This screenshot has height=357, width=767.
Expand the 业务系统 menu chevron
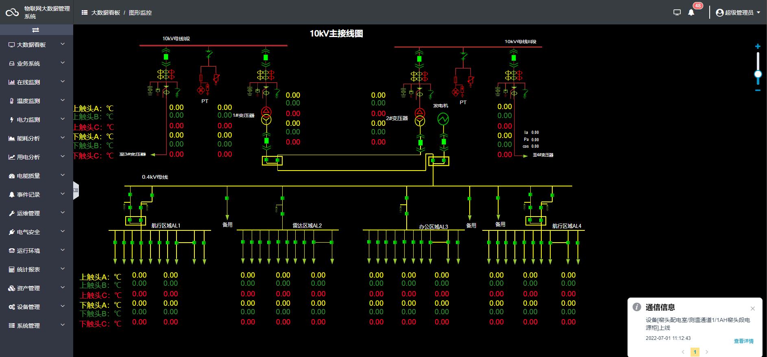63,63
